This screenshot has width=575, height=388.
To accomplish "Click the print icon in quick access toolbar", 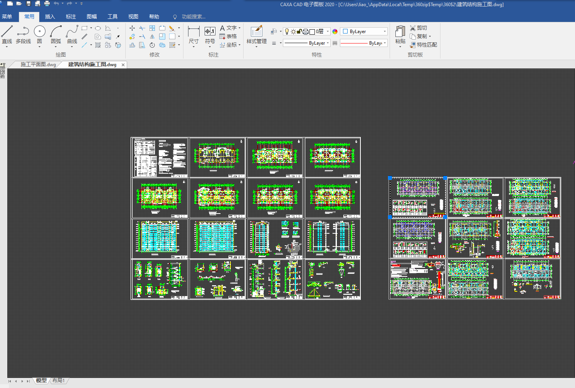I will pos(47,3).
